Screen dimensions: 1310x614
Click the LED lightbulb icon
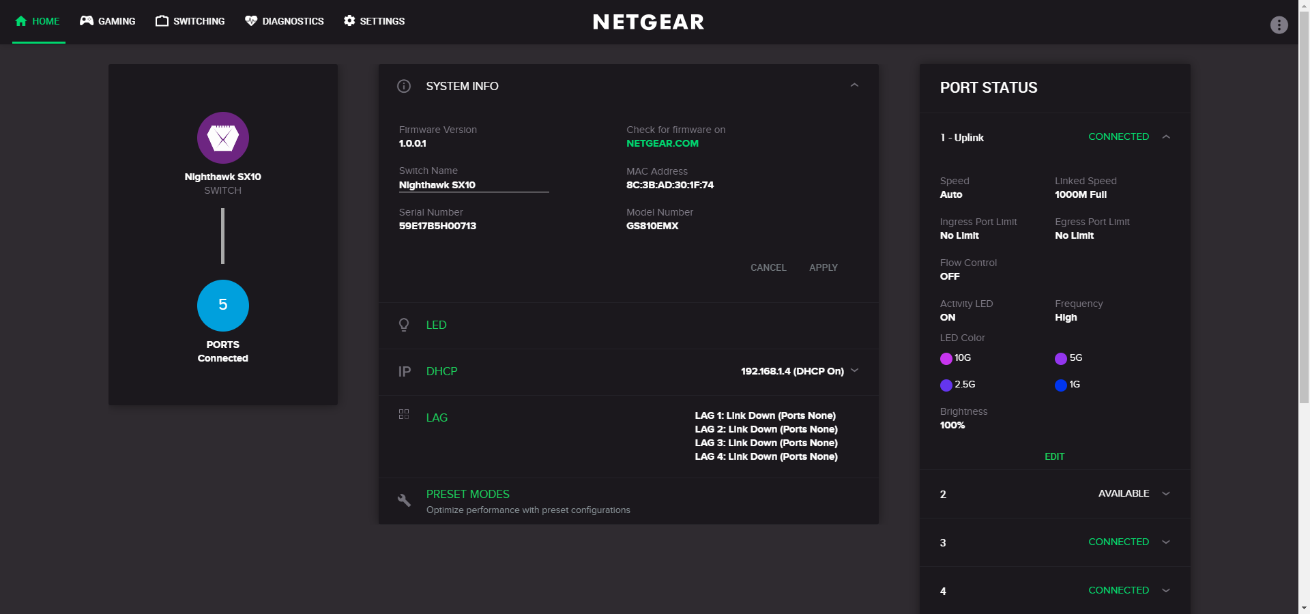pyautogui.click(x=404, y=325)
